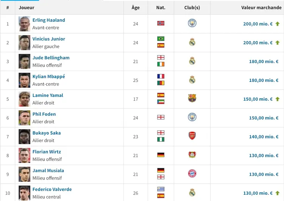The height and width of the screenshot is (201, 284).
Task: Click Manchester City crest in Haaland's row
Action: [192, 23]
